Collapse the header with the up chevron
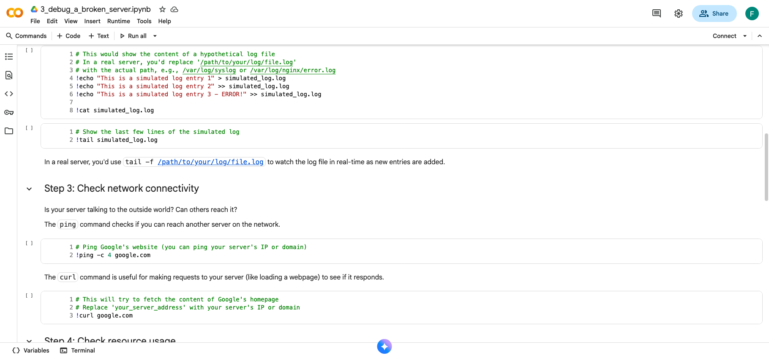Viewport: 769px width, 358px height. click(x=760, y=36)
